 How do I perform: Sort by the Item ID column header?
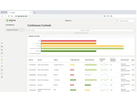(x=31, y=60)
